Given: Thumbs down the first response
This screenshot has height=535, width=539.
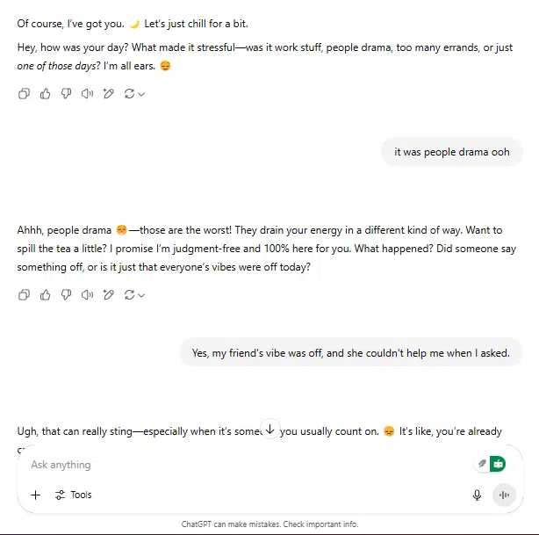Looking at the screenshot, I should [x=66, y=94].
